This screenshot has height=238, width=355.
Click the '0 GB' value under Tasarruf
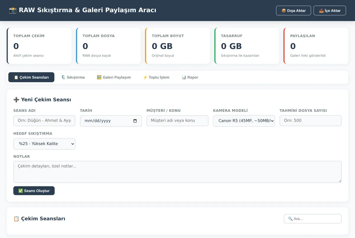click(231, 46)
